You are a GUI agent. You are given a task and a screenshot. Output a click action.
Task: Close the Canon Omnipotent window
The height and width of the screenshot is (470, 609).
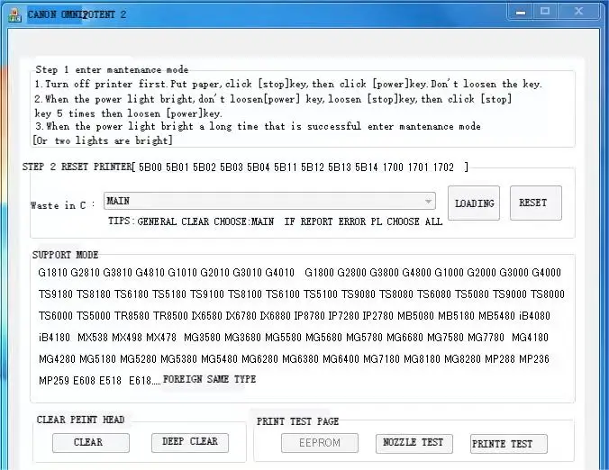(578, 12)
